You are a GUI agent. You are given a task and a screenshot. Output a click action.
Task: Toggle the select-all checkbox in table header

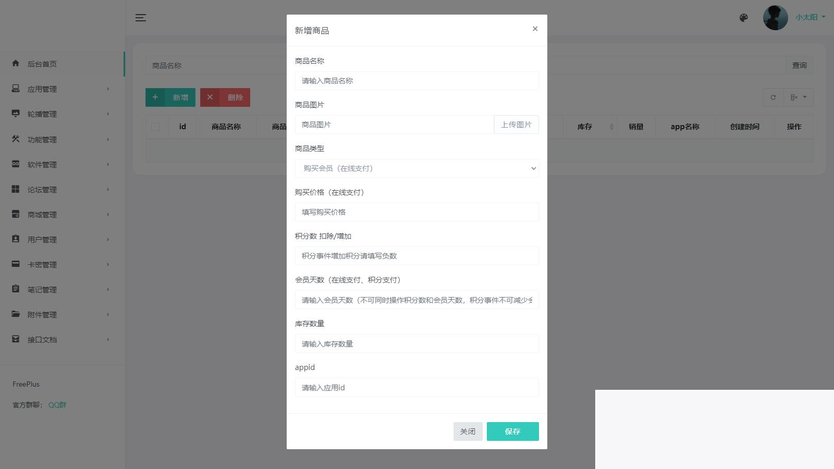coord(155,126)
